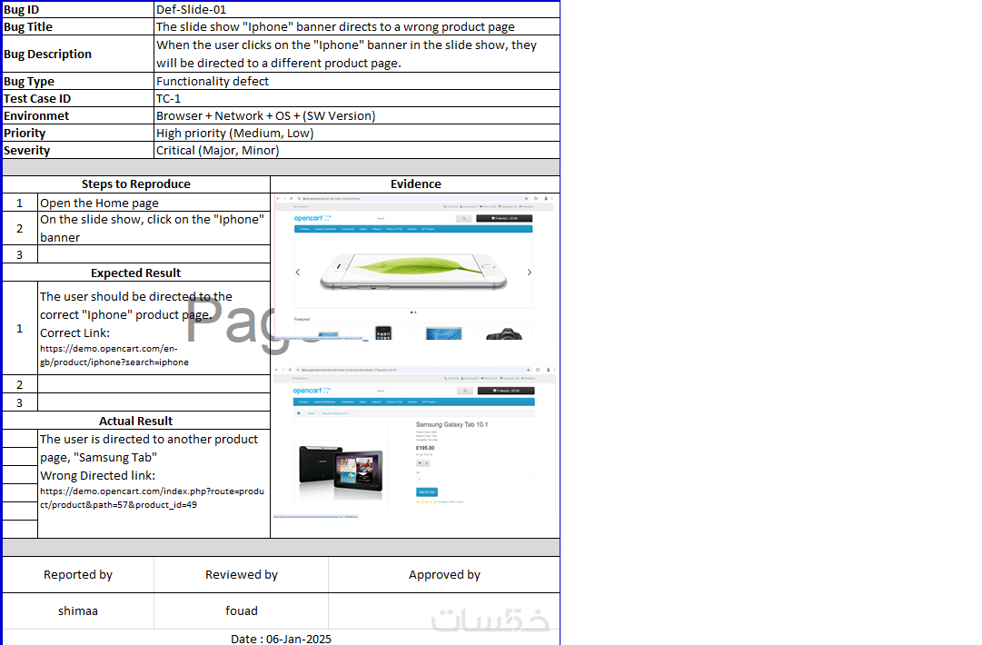Select the reviewer name "fouad"
This screenshot has height=645, width=982.
pos(241,610)
